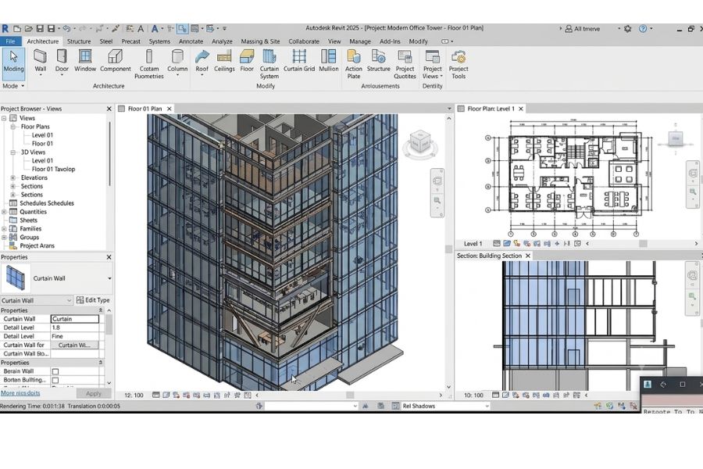703x469 pixels.
Task: Click the Edit Type button
Action: (x=93, y=300)
